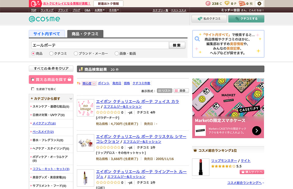Switch to 商品・クチコミ tab
This screenshot has height=189, width=293.
85,34
